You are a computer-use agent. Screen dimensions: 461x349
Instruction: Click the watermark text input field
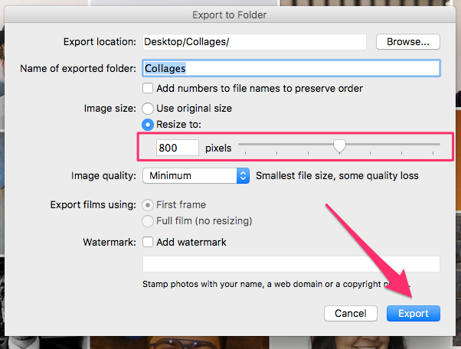point(291,265)
